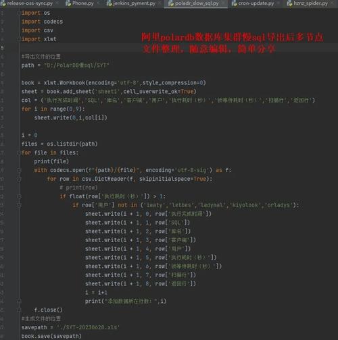Image resolution: width=338 pixels, height=340 pixels.
Task: Click sheet.write line with column index 7
Action: 141,275
